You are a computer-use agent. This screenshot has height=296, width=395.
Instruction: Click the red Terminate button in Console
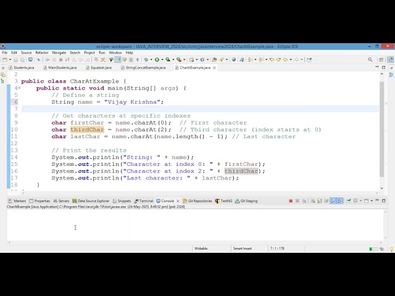(291, 201)
